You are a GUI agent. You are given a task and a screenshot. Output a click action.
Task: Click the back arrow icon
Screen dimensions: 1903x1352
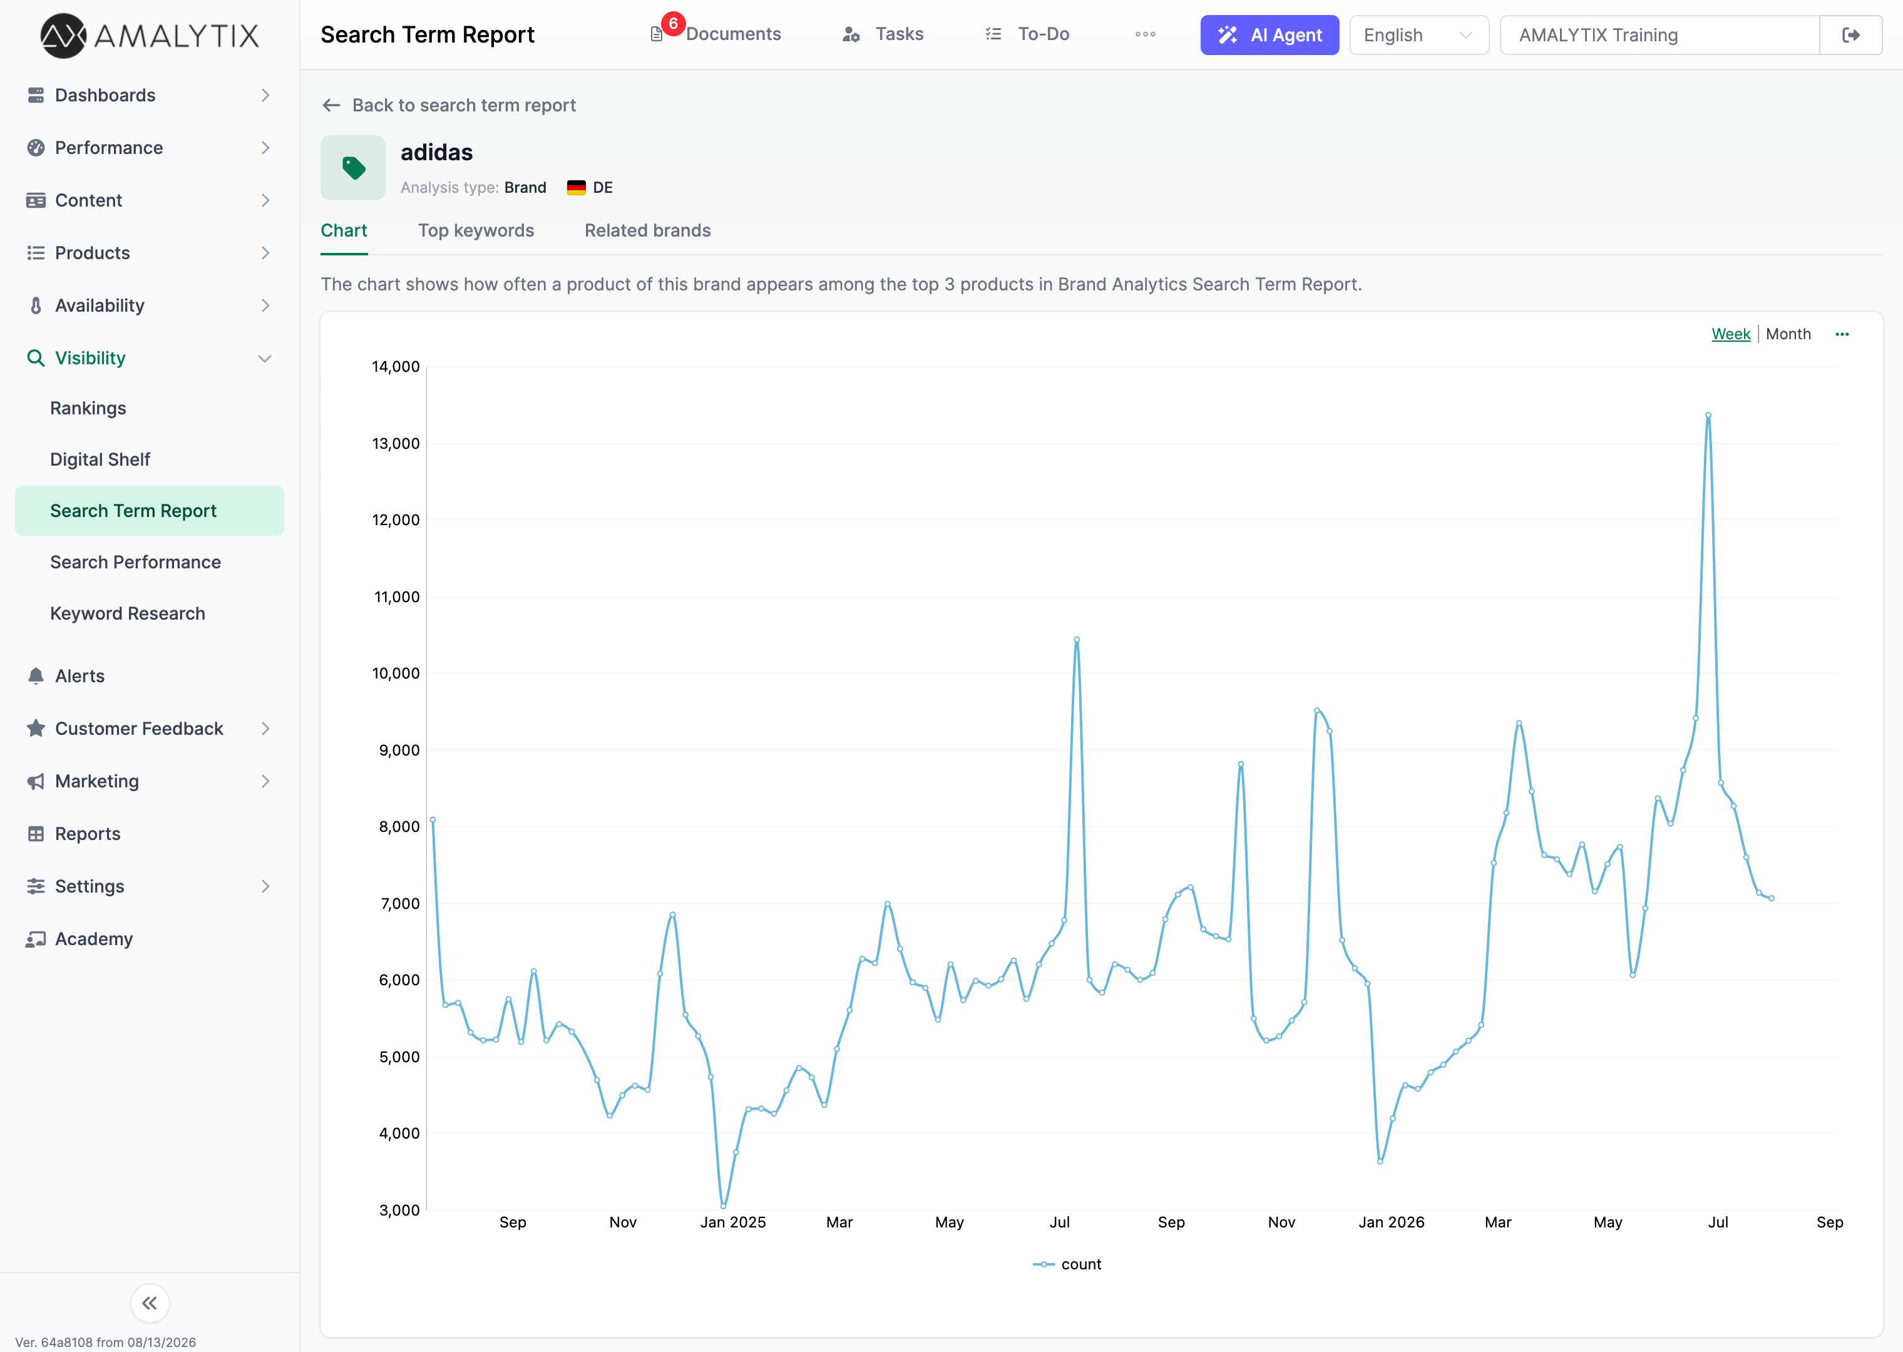tap(331, 105)
